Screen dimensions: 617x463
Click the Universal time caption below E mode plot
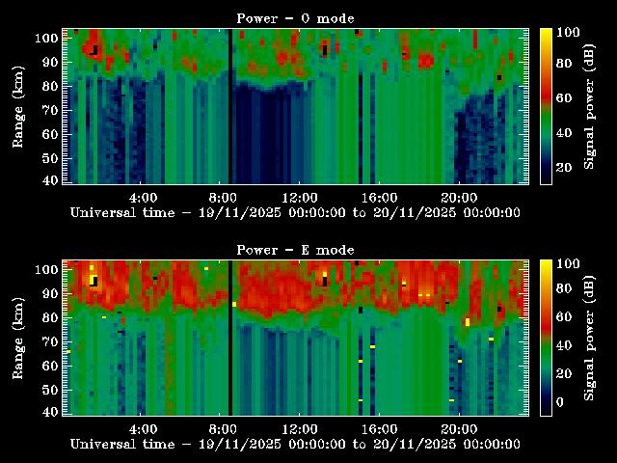tap(295, 444)
